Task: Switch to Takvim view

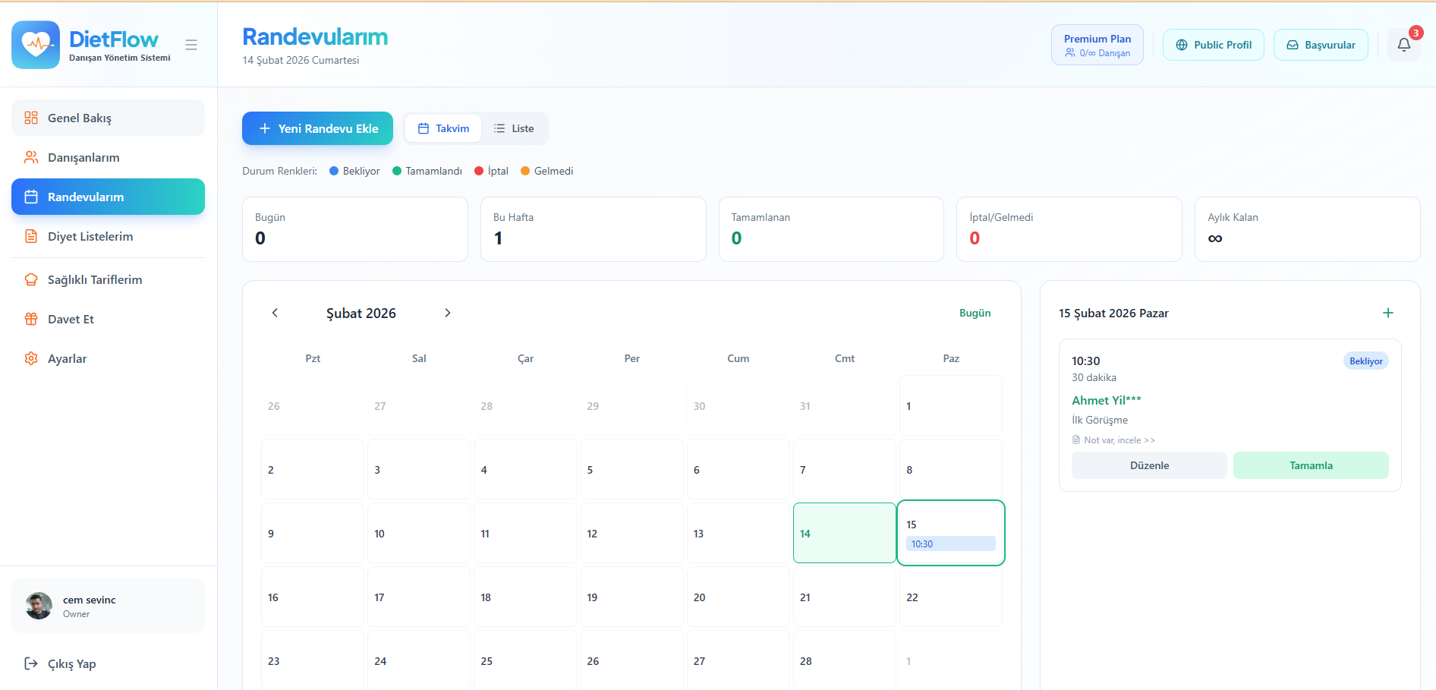Action: tap(443, 128)
